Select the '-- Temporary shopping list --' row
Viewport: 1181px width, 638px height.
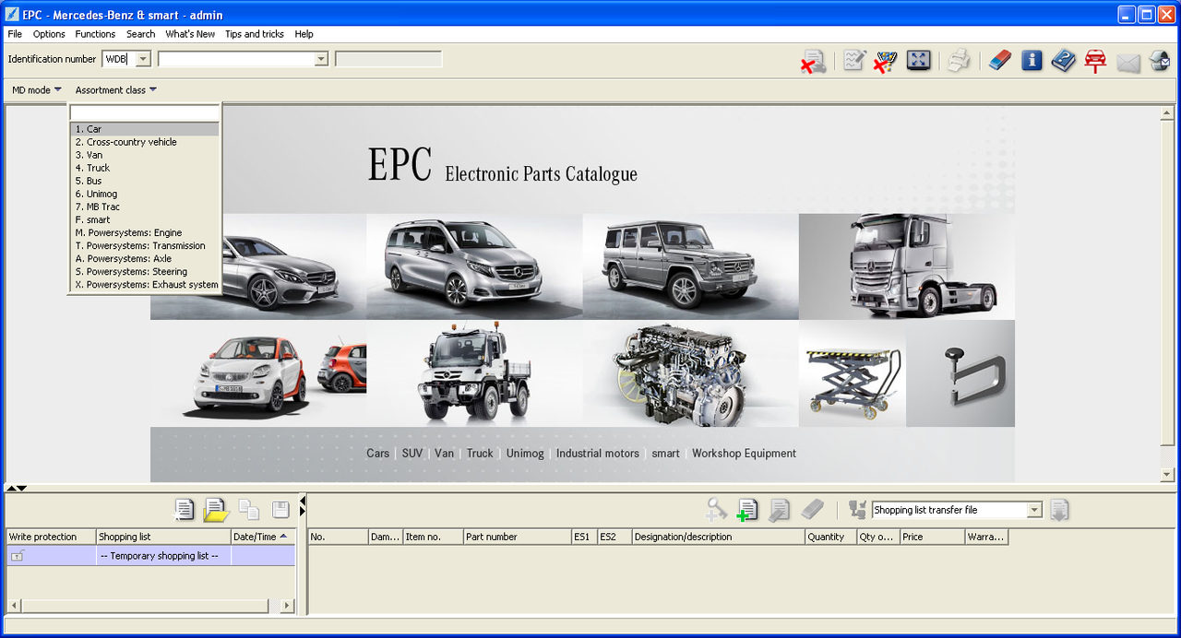click(x=150, y=556)
